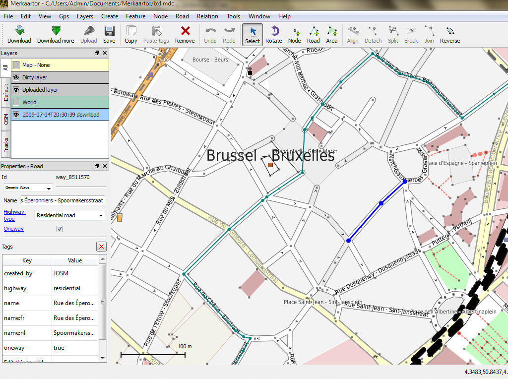508x379 pixels.
Task: Click the red Tags delete button
Action: pos(101,247)
